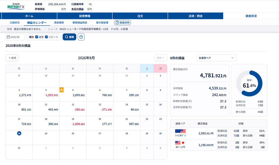Click the August 6 profit 766.569

[x=107, y=95]
